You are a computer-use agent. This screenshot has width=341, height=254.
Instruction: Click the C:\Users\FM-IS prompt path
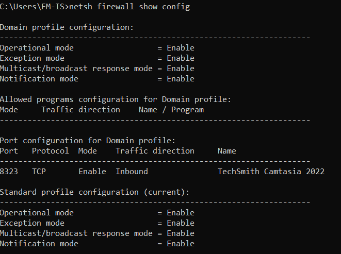34,7
